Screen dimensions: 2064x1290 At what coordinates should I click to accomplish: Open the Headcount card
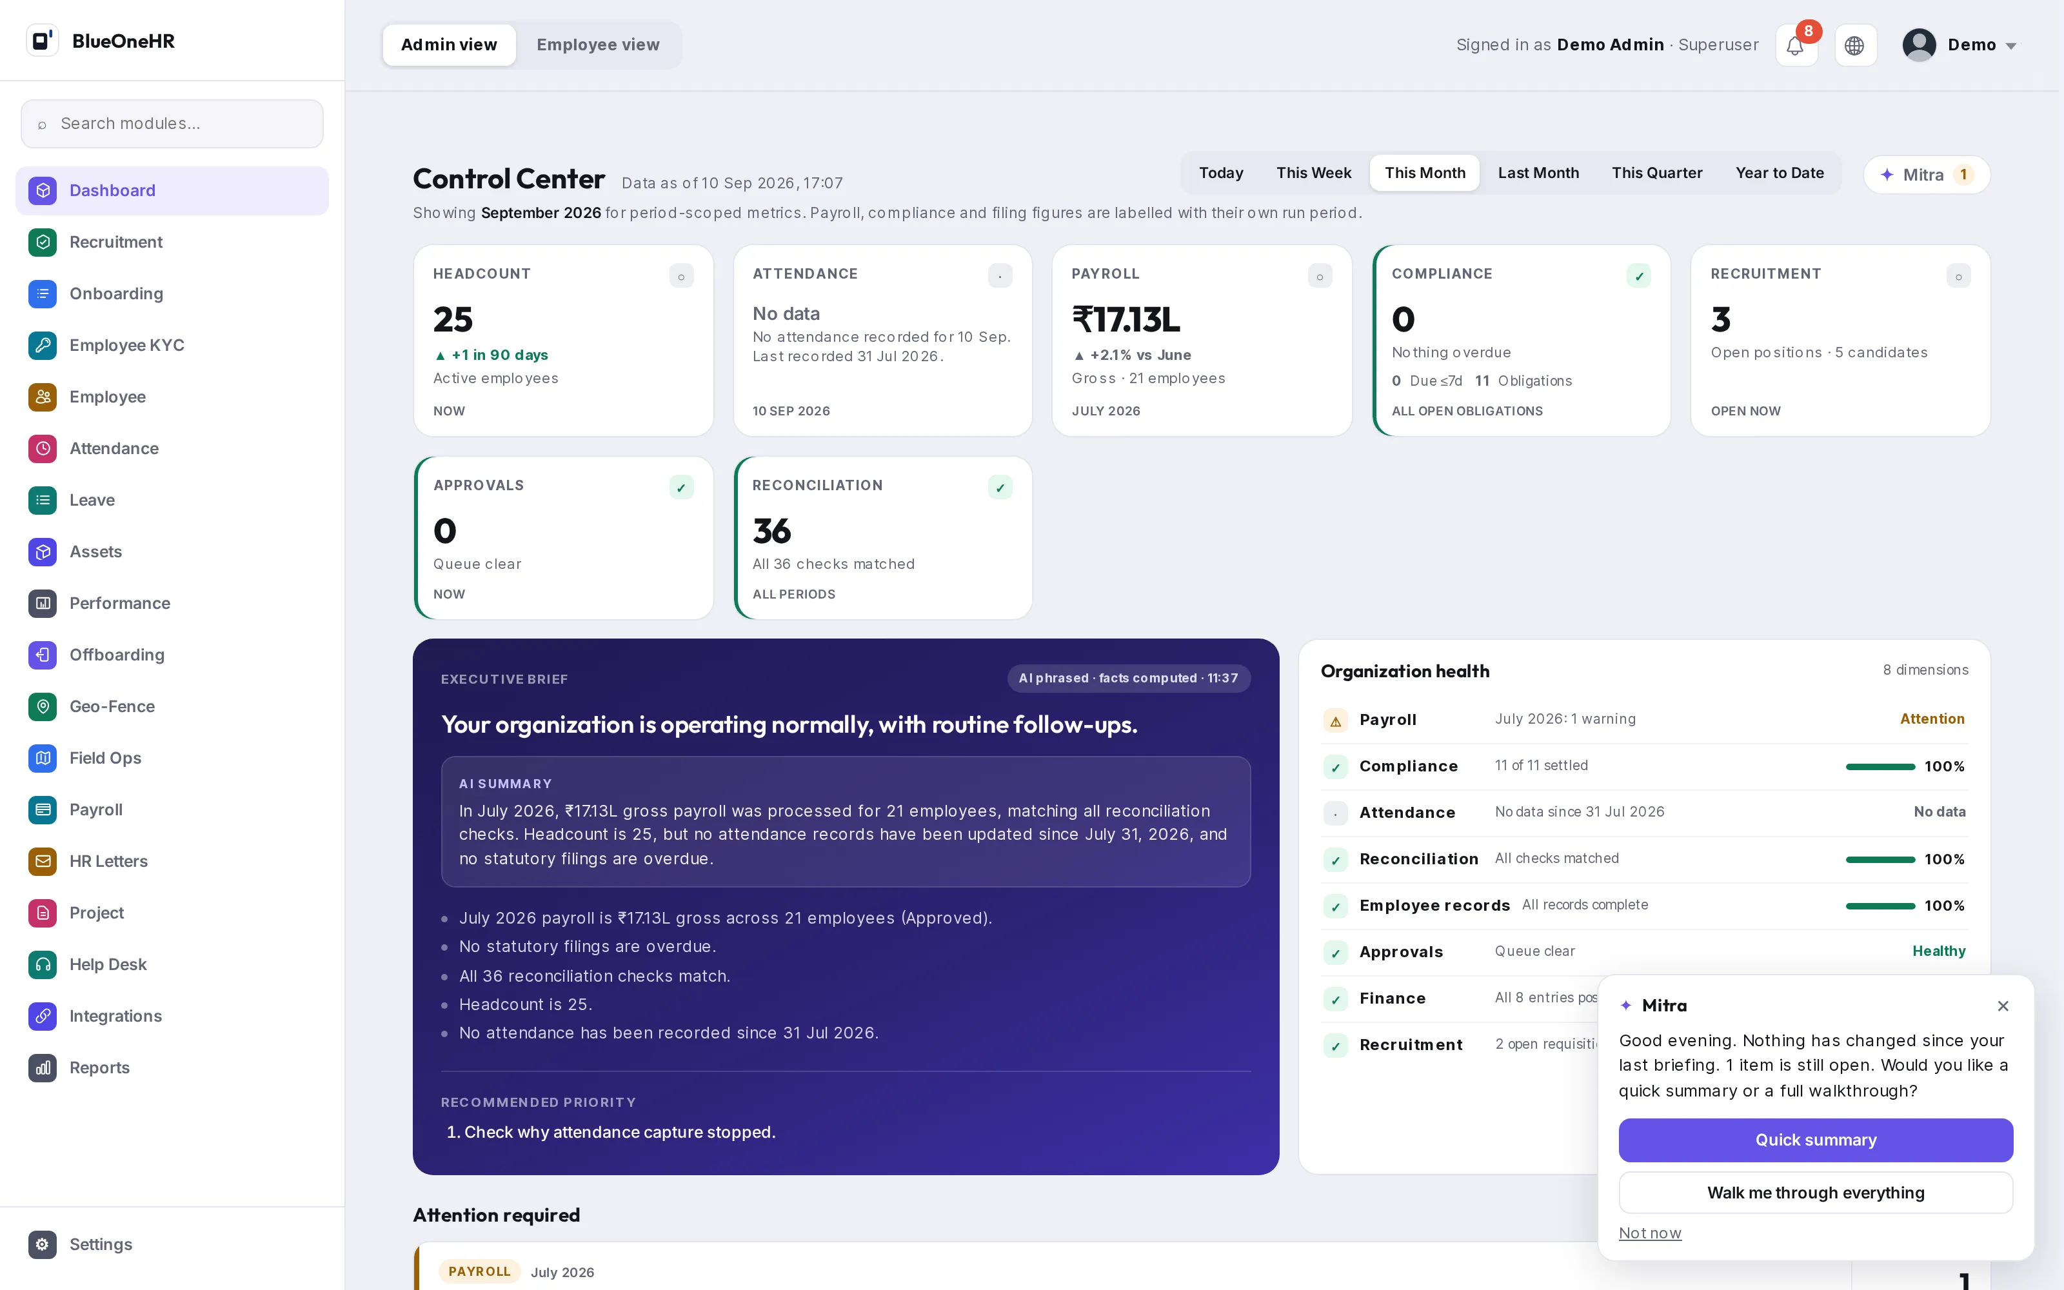pos(563,341)
